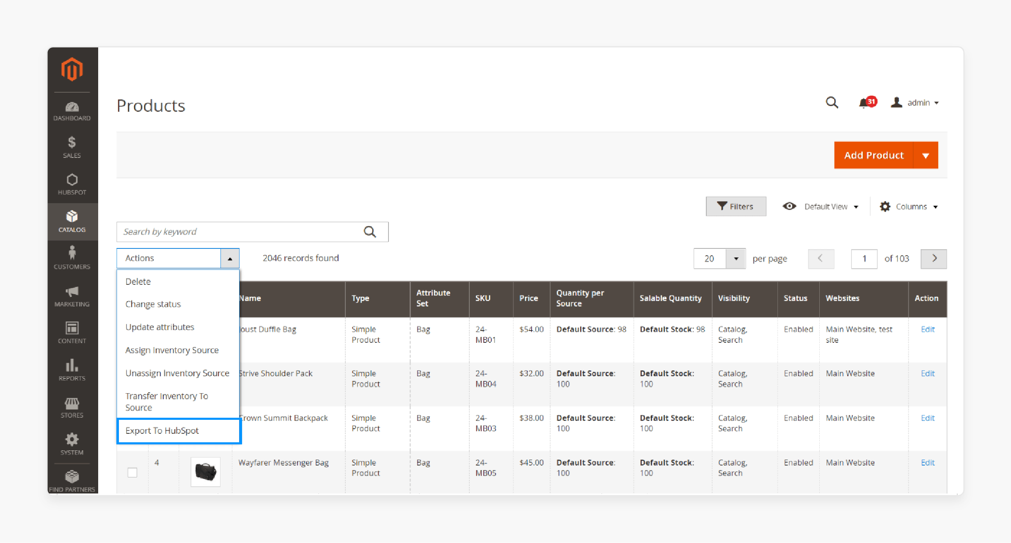
Task: Open the Filters panel
Action: (736, 207)
